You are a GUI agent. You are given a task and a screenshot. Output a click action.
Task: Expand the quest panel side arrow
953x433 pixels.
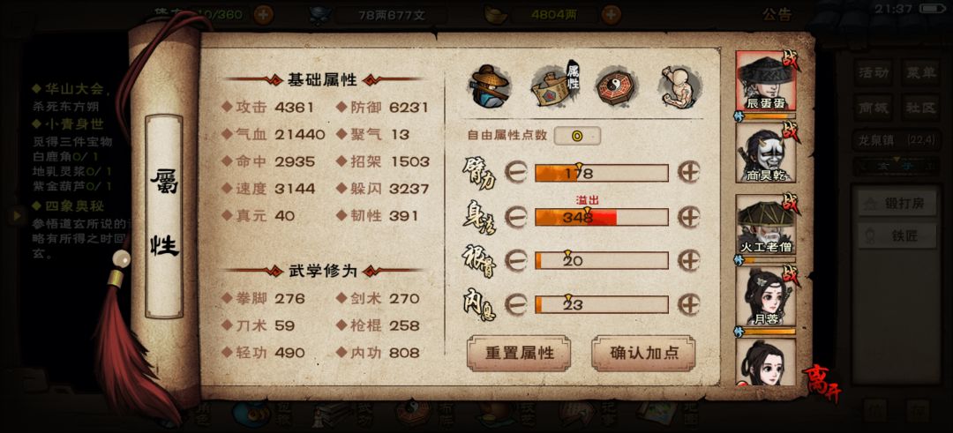[17, 214]
